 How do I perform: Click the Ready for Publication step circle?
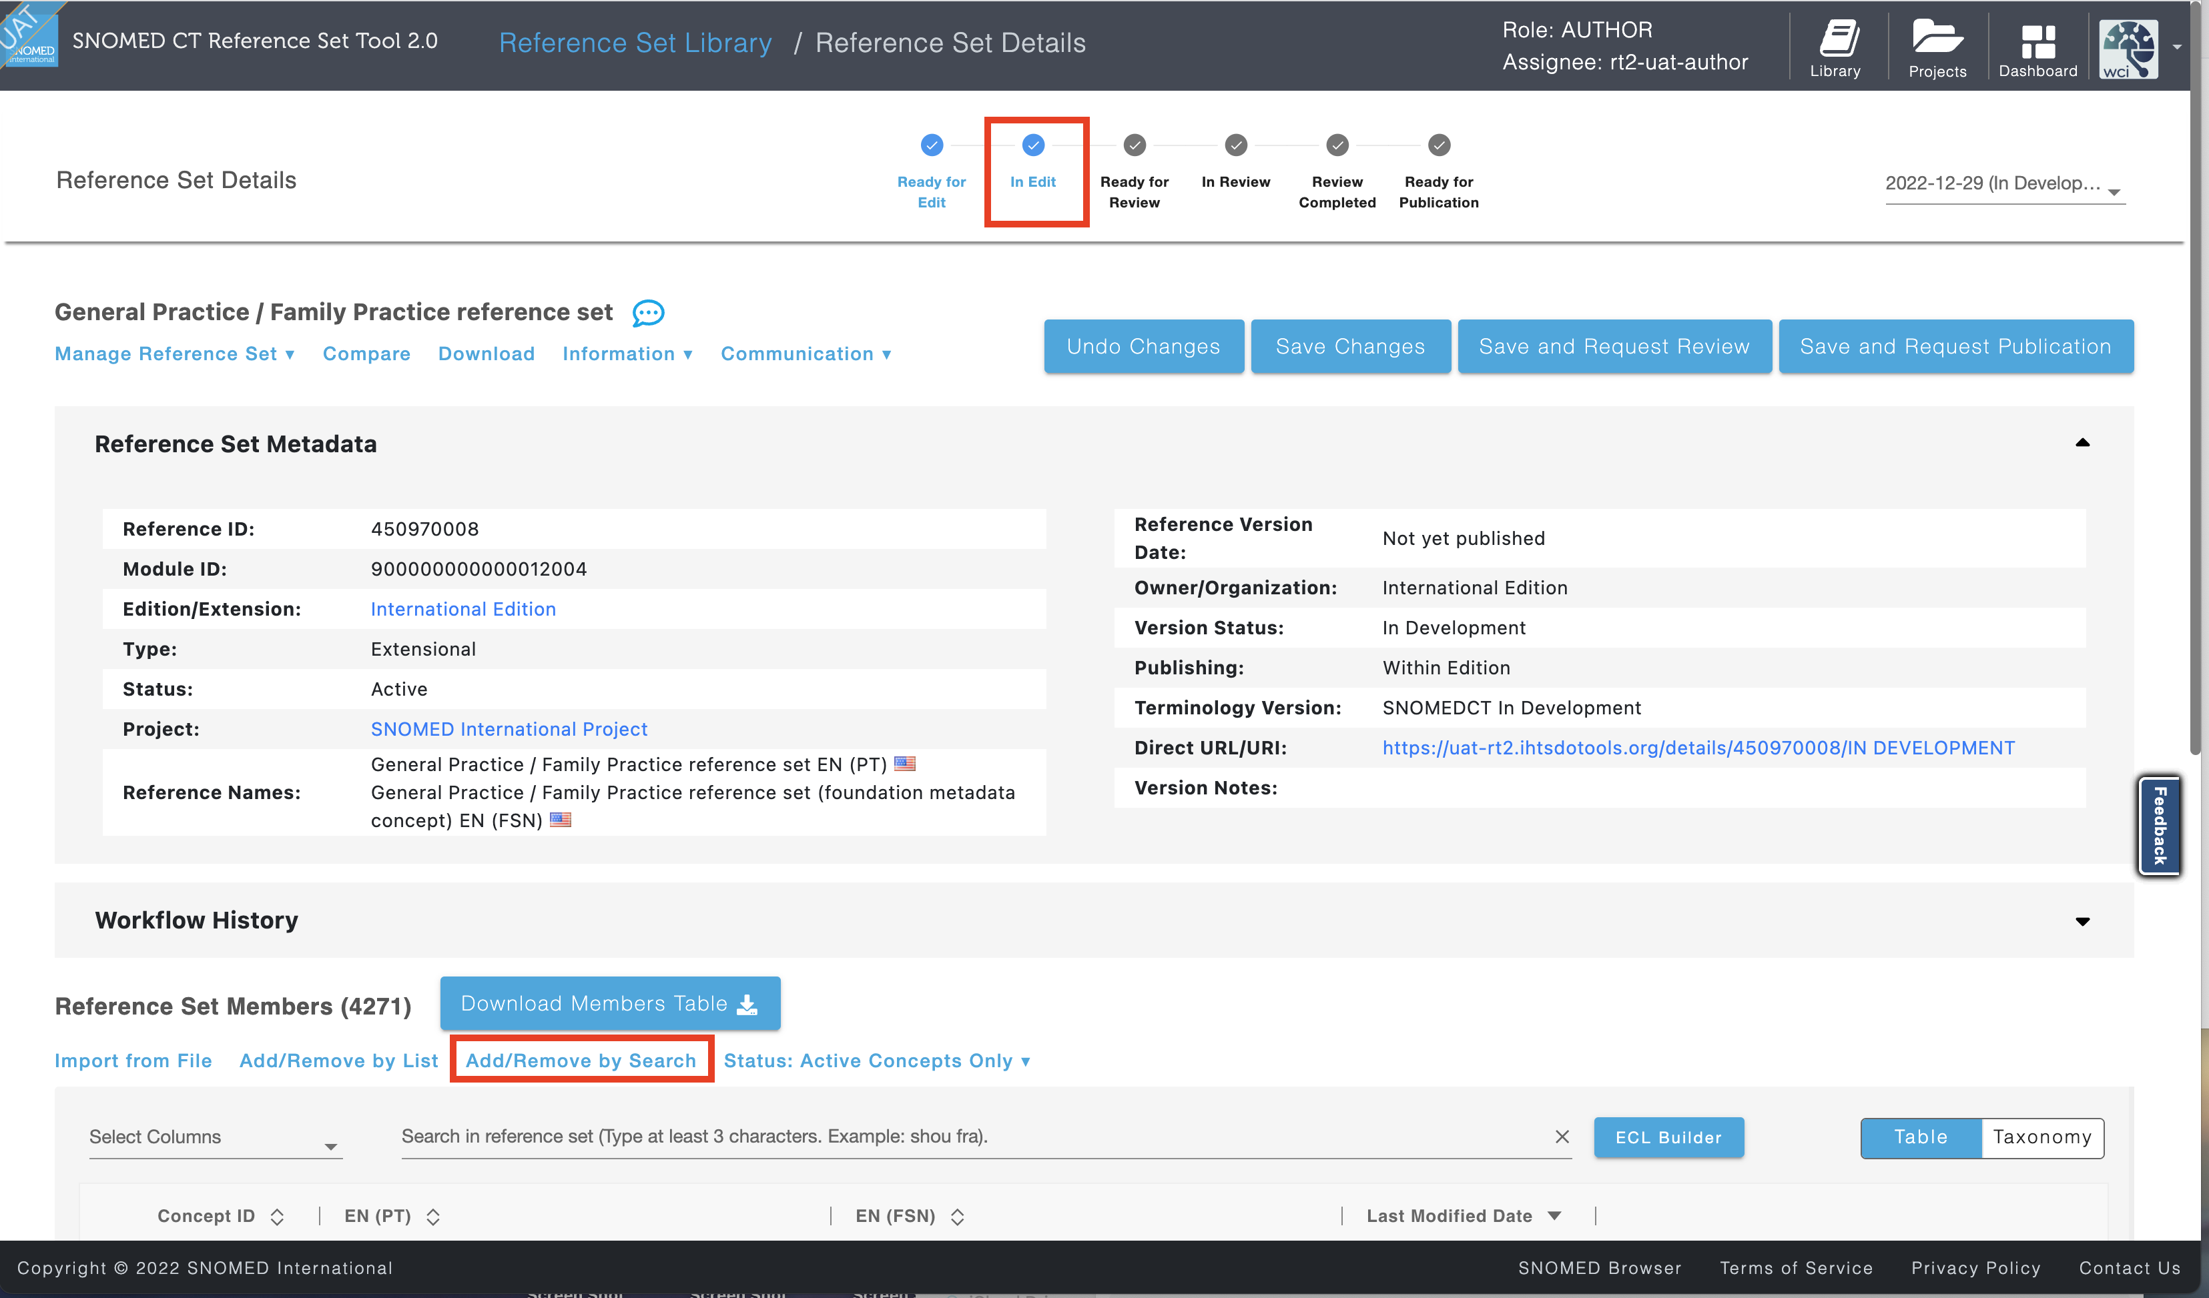[1438, 145]
